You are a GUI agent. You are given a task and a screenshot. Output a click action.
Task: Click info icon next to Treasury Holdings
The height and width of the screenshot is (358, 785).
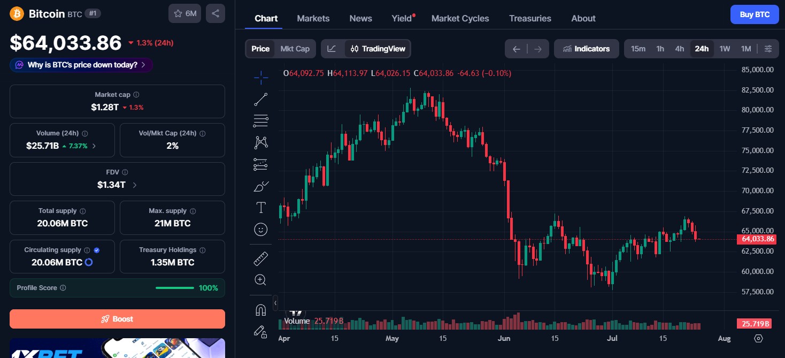pyautogui.click(x=202, y=250)
